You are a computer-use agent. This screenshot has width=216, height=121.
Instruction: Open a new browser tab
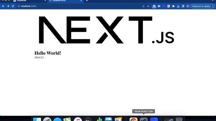pyautogui.click(x=87, y=1)
